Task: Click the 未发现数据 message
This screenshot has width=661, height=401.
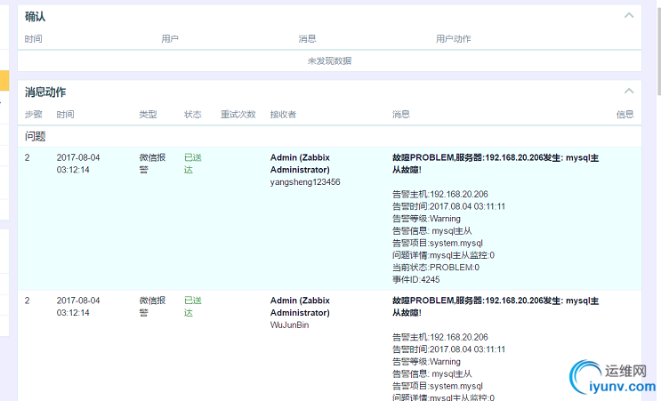Action: [x=329, y=61]
